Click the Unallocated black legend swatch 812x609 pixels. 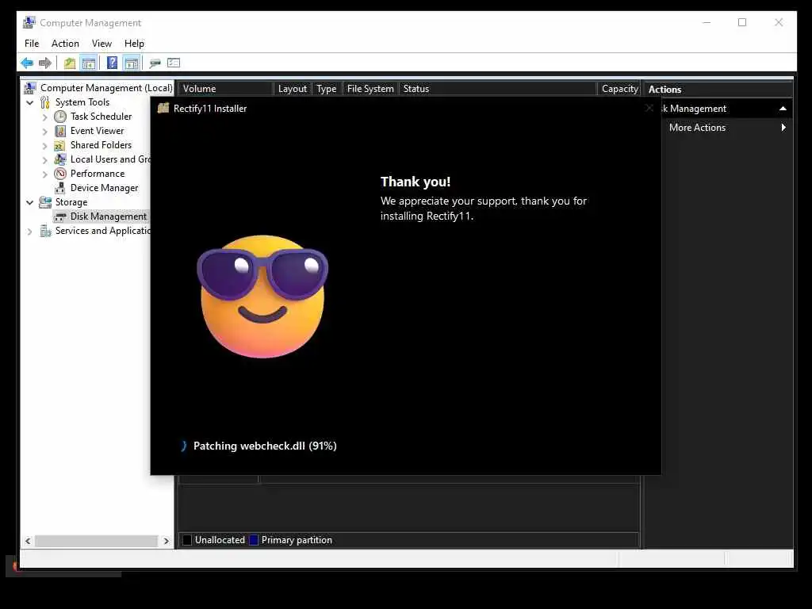point(187,540)
